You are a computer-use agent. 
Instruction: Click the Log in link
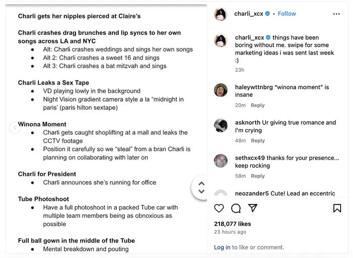coord(222,247)
